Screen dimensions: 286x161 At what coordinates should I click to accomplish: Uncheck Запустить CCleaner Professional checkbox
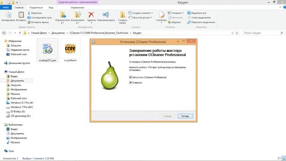pyautogui.click(x=130, y=77)
